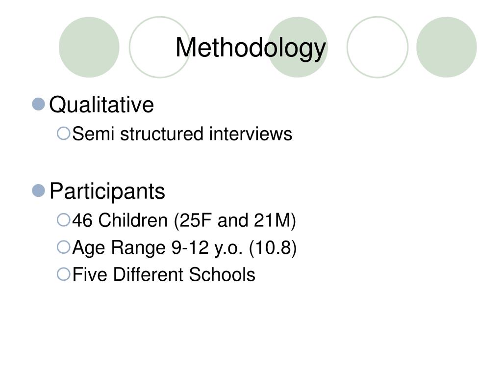Select the Participants heading text

coord(107,192)
